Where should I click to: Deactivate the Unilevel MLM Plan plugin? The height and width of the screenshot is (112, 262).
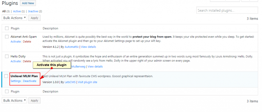click(x=30, y=81)
